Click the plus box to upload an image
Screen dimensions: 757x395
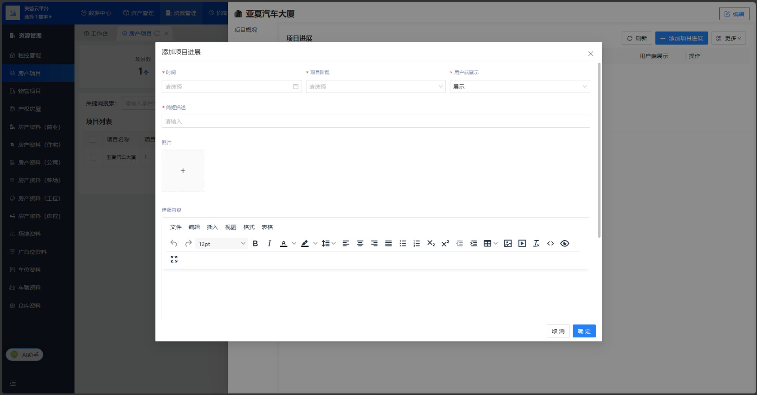(183, 171)
